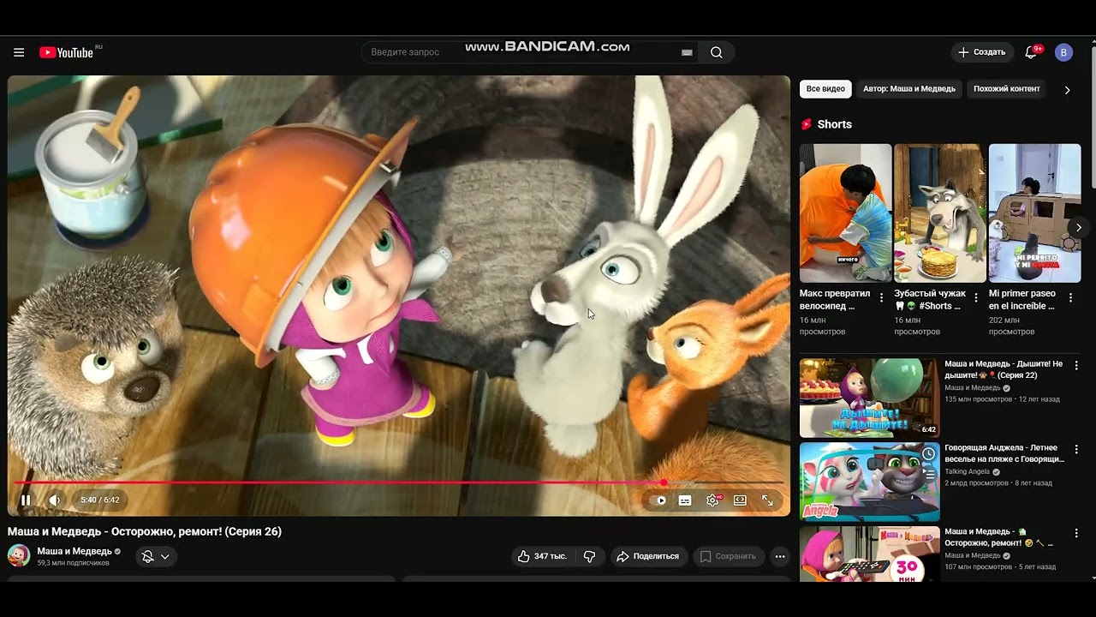Open options menu for Mi primer paseo Short
Screen dimensions: 1096x617
pyautogui.click(x=1070, y=298)
